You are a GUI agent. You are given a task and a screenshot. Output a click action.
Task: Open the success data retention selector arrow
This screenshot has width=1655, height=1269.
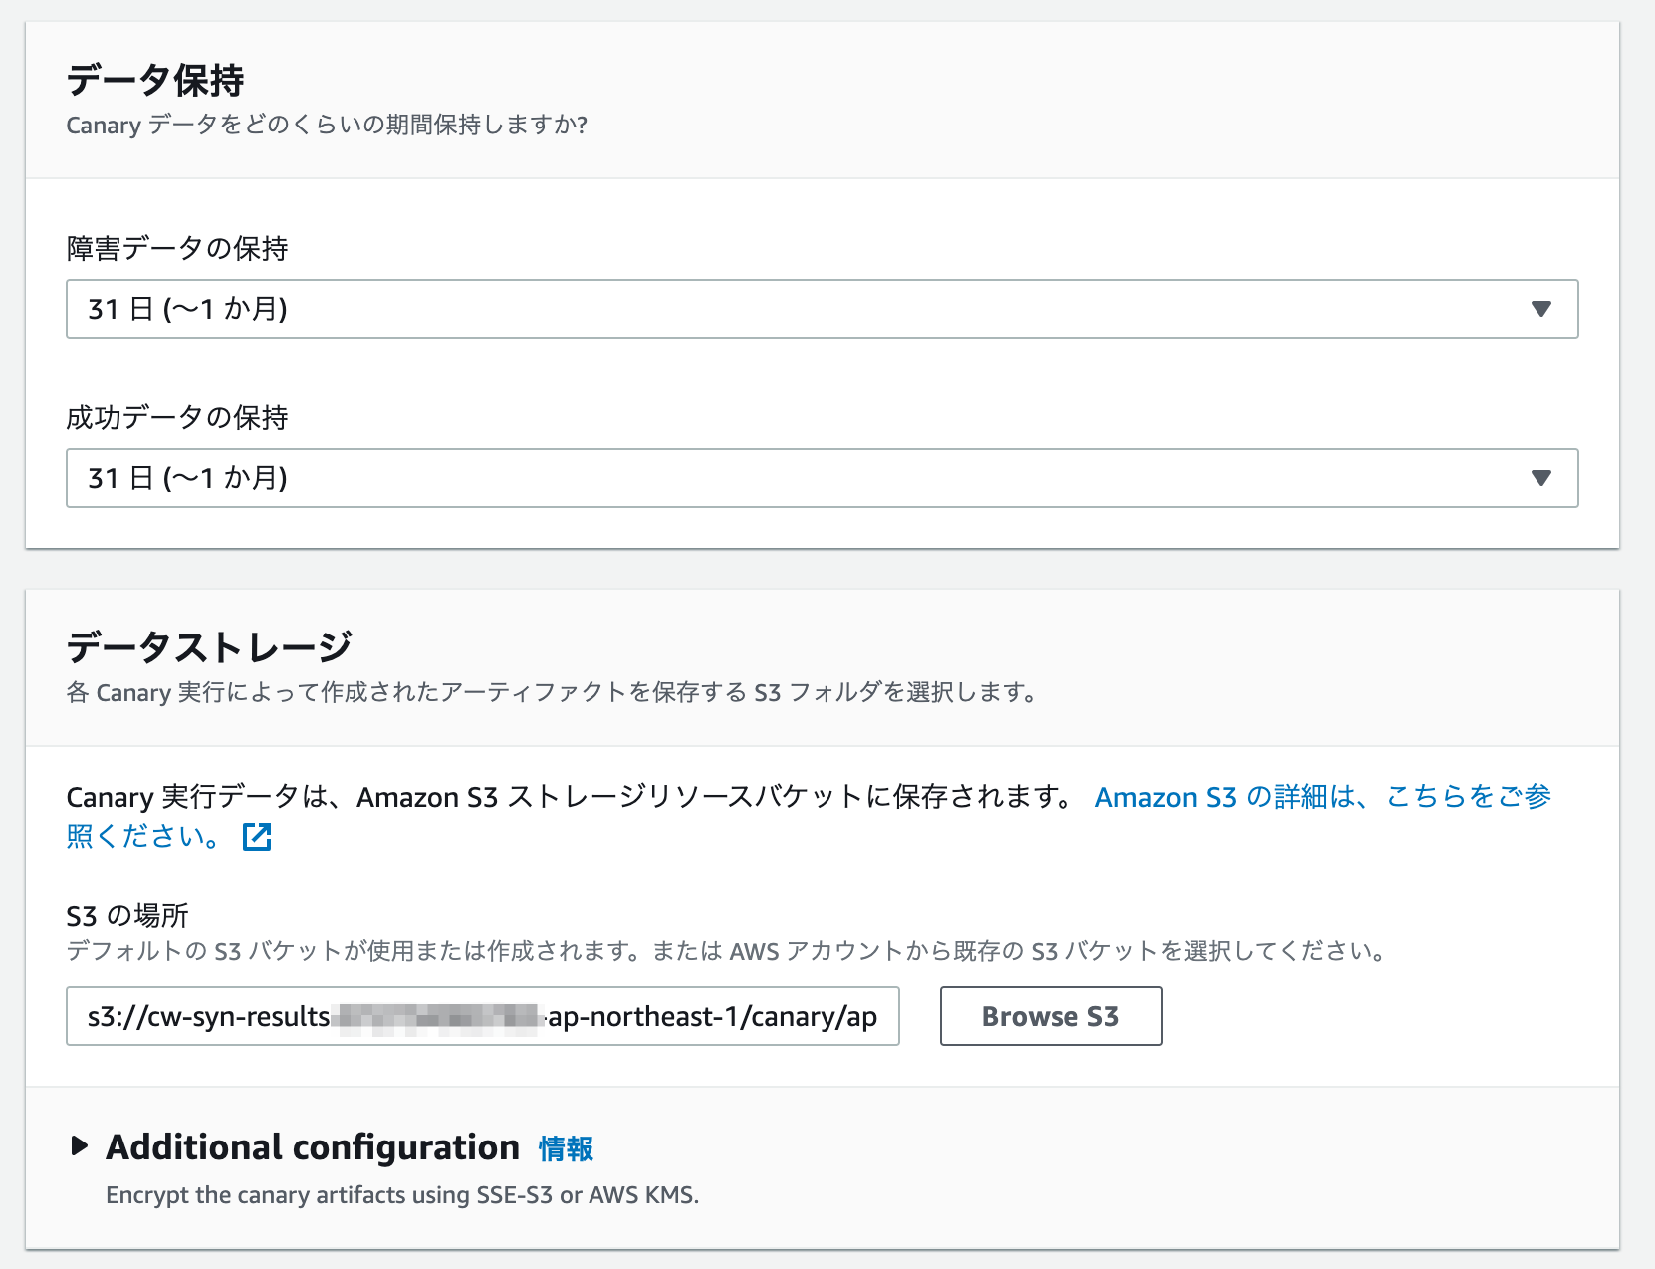pyautogui.click(x=1540, y=478)
